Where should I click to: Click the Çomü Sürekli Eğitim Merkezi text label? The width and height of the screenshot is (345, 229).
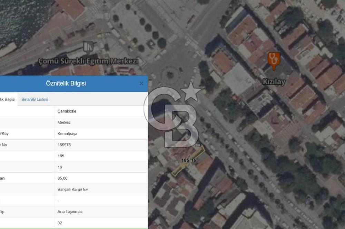coord(88,61)
